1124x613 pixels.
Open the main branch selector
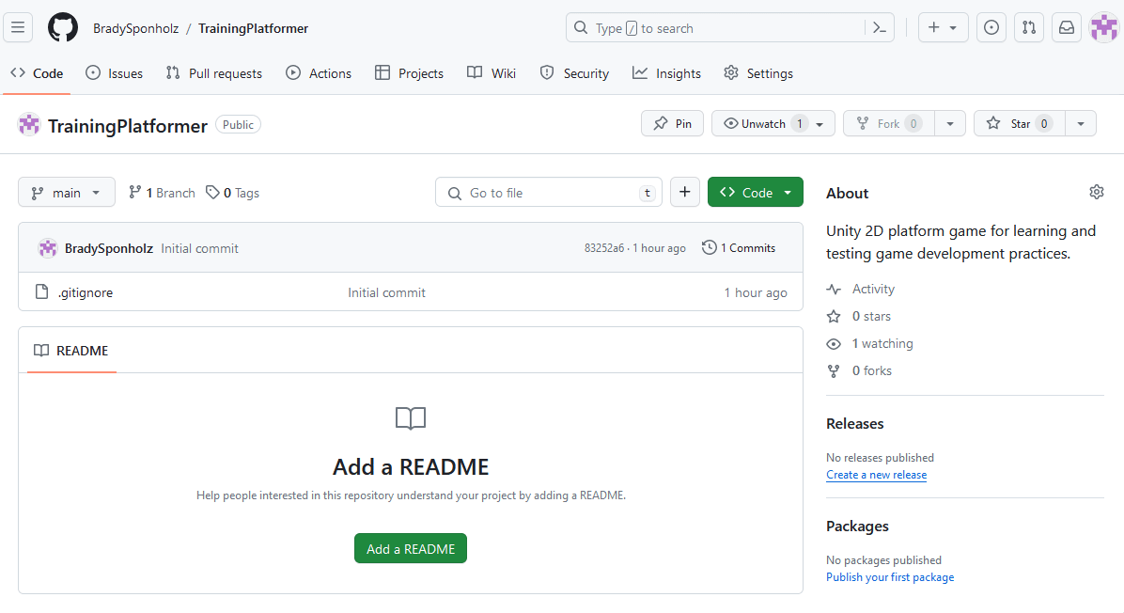pyautogui.click(x=66, y=192)
